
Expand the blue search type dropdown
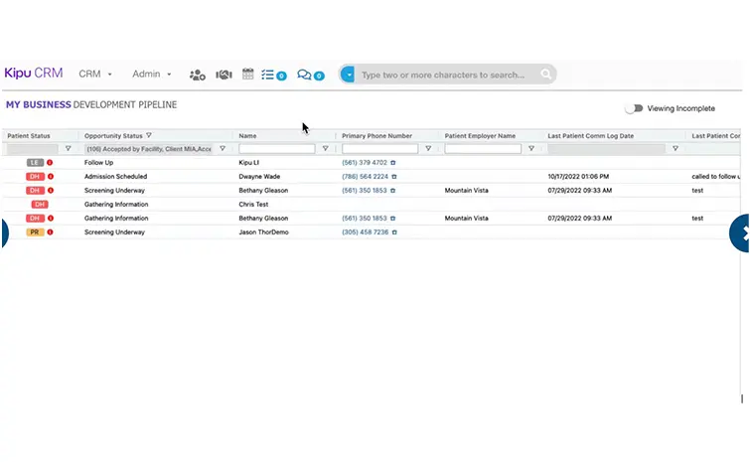pos(348,75)
